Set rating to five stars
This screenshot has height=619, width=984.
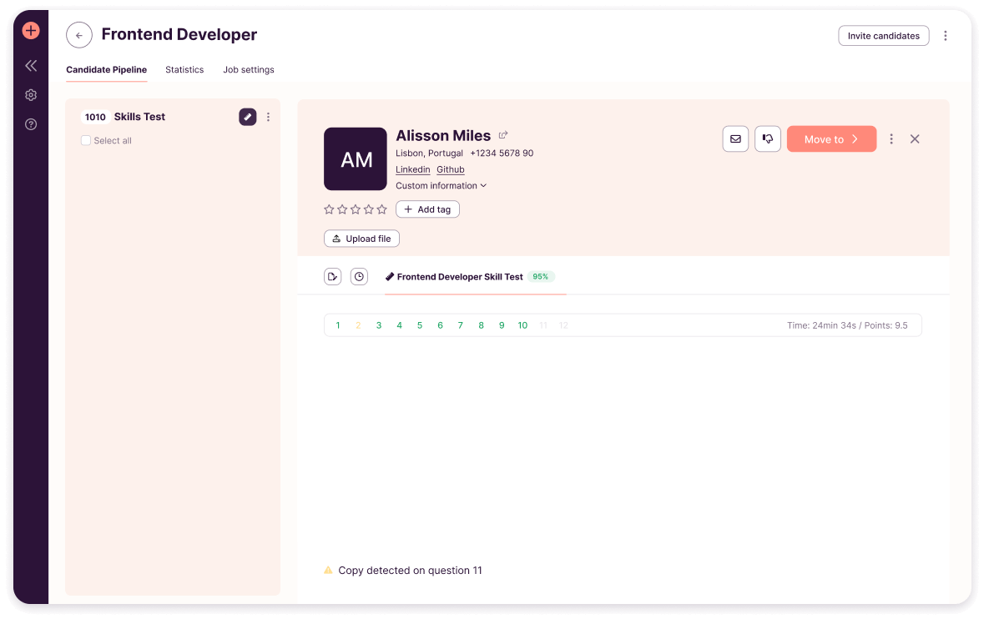point(382,209)
